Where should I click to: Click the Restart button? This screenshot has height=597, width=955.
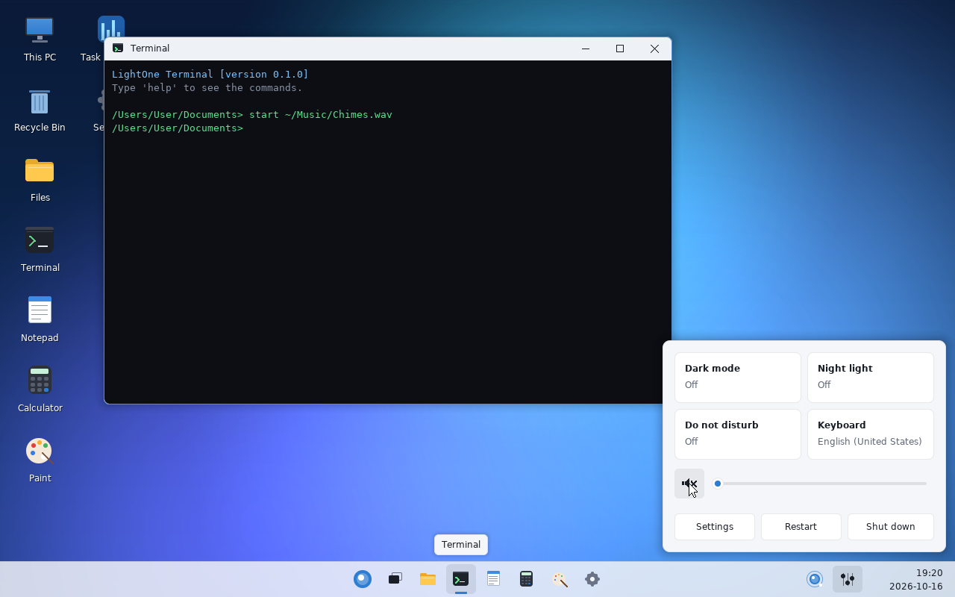pos(801,527)
